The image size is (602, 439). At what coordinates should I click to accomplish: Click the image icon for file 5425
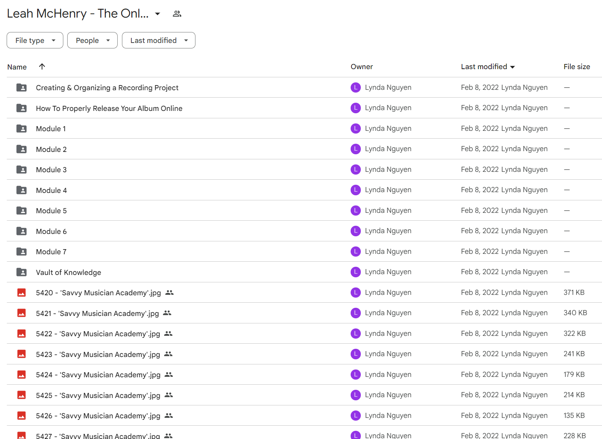click(x=21, y=395)
